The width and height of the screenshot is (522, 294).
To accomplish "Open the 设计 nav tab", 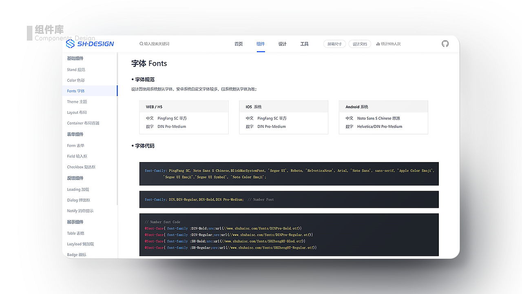I will [x=283, y=44].
